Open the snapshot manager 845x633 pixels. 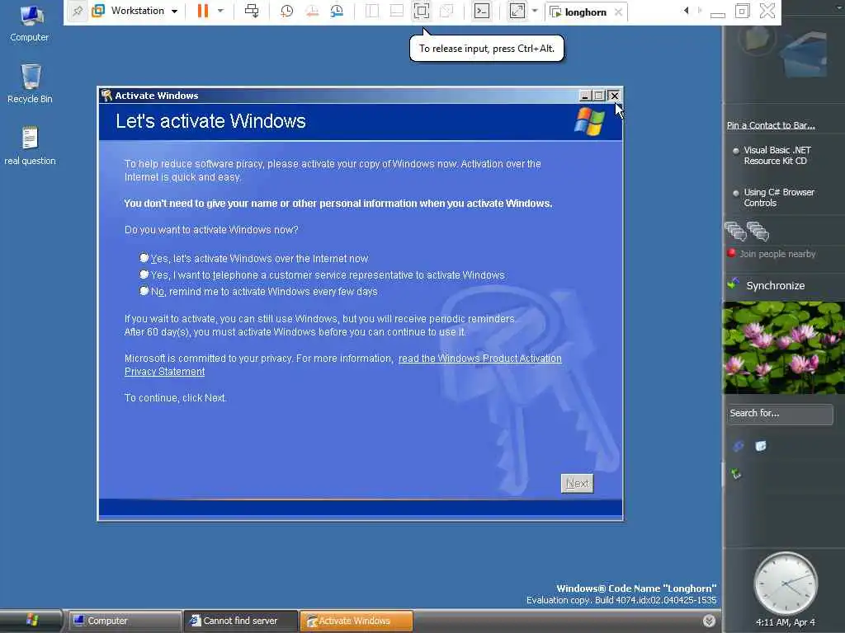(337, 11)
